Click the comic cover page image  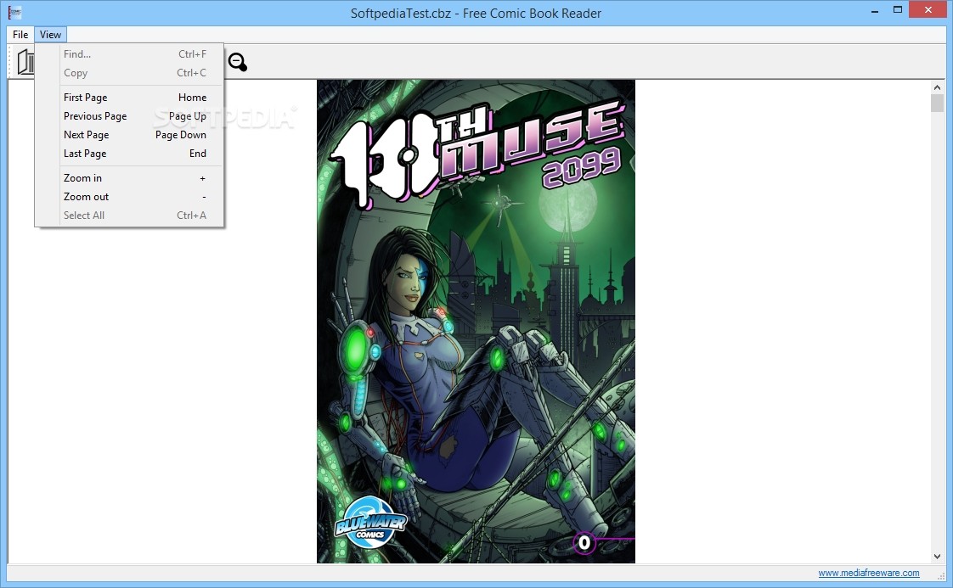click(476, 322)
